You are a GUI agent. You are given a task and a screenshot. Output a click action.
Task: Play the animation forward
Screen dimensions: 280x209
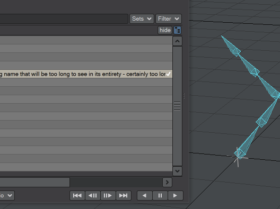click(x=175, y=196)
